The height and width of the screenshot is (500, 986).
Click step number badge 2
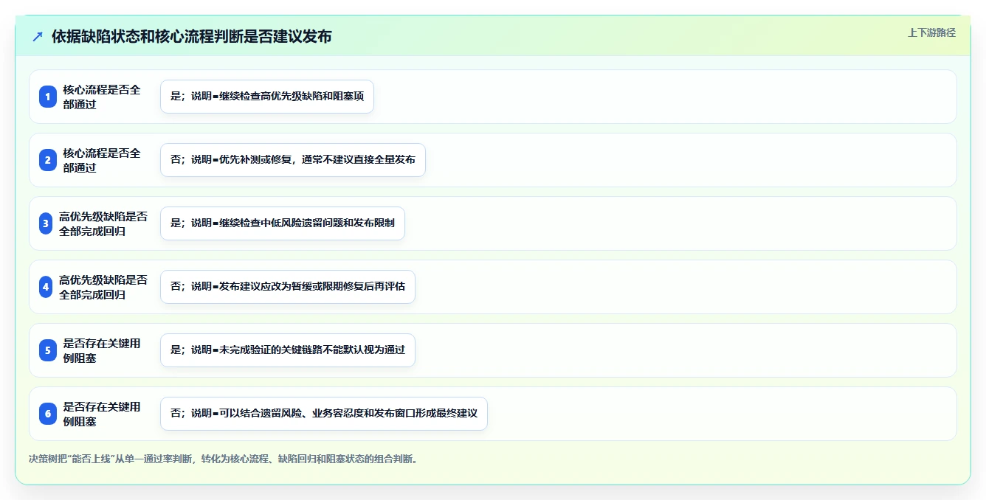(x=48, y=160)
